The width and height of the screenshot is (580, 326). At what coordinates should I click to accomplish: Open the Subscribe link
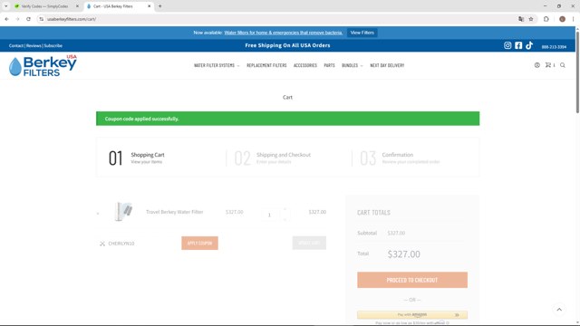tap(53, 46)
